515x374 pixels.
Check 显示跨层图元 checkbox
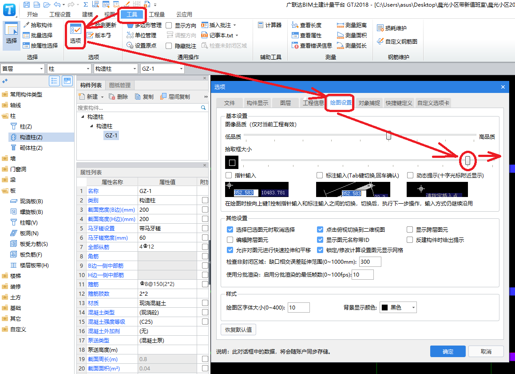click(x=410, y=229)
